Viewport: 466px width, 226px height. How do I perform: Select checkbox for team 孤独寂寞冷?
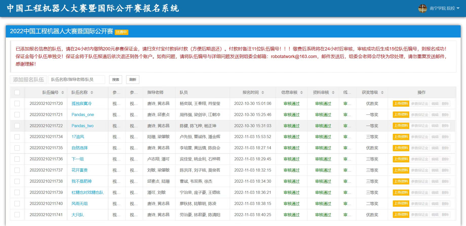pos(17,104)
